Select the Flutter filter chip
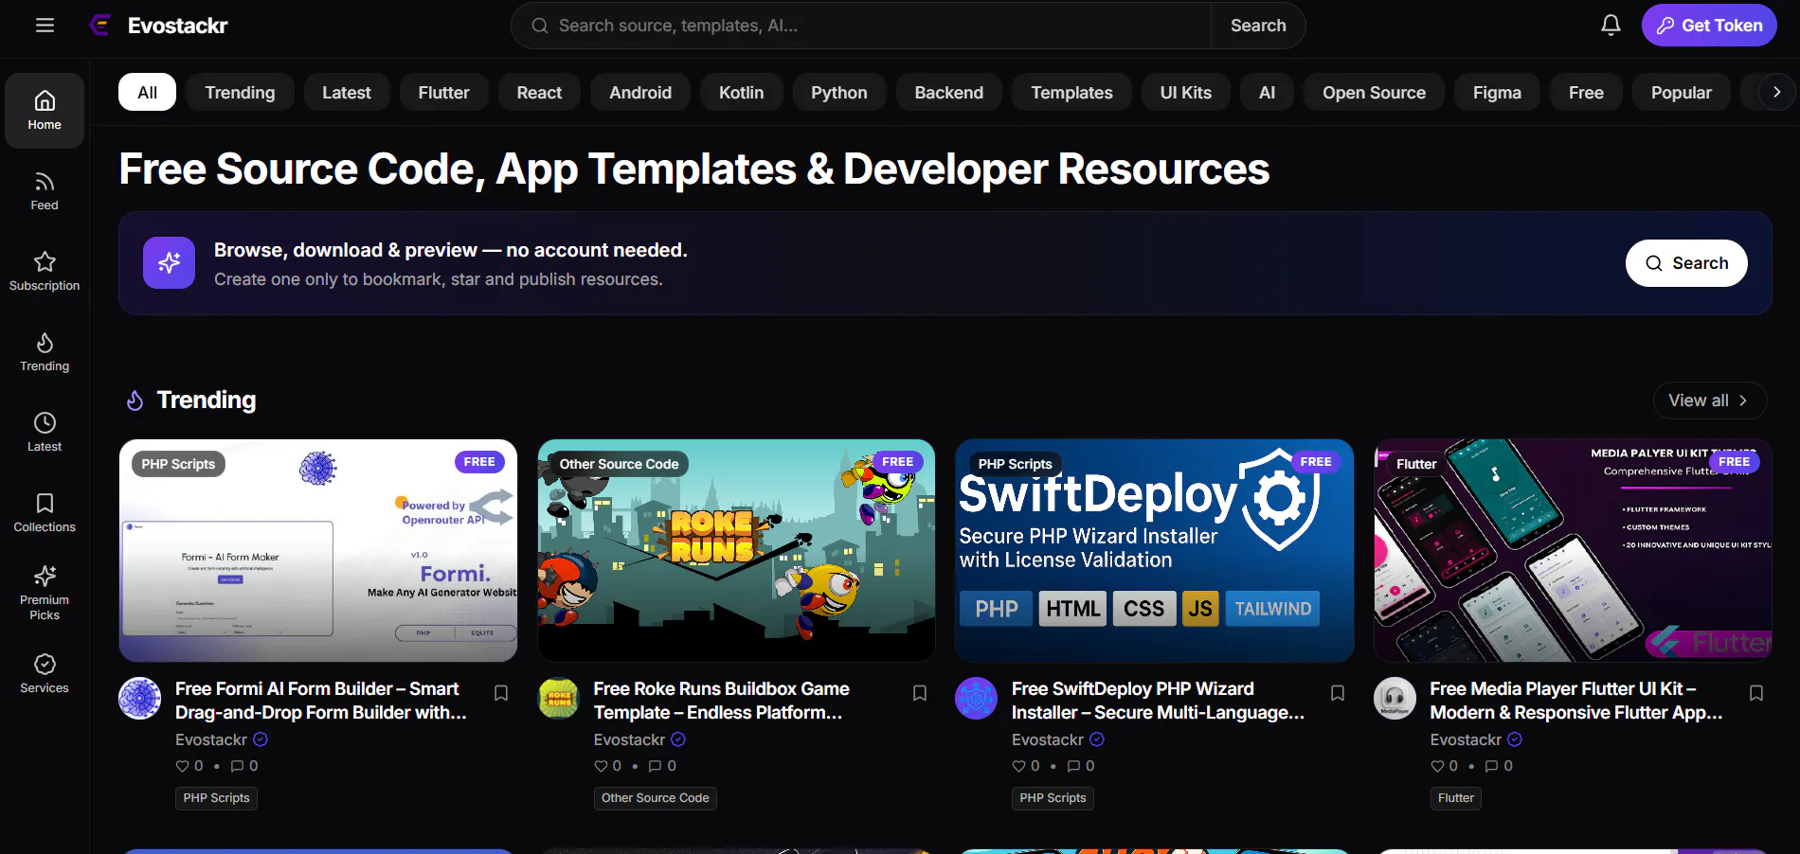This screenshot has width=1800, height=854. (x=443, y=92)
